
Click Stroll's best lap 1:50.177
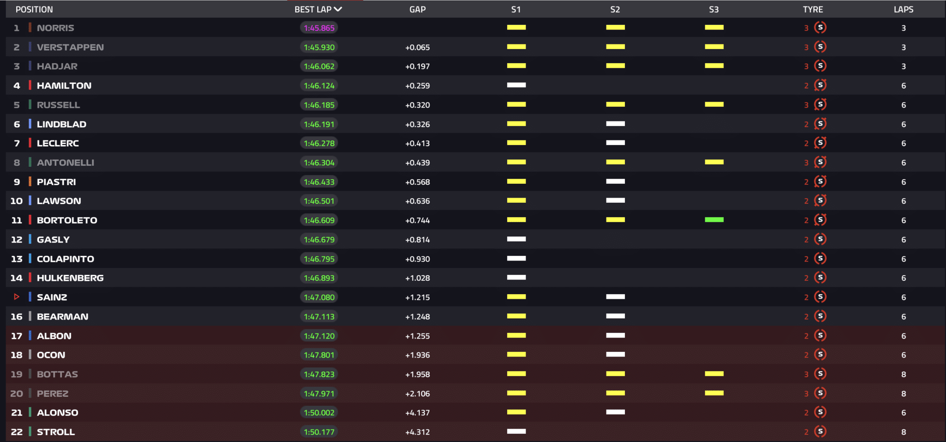pos(319,432)
